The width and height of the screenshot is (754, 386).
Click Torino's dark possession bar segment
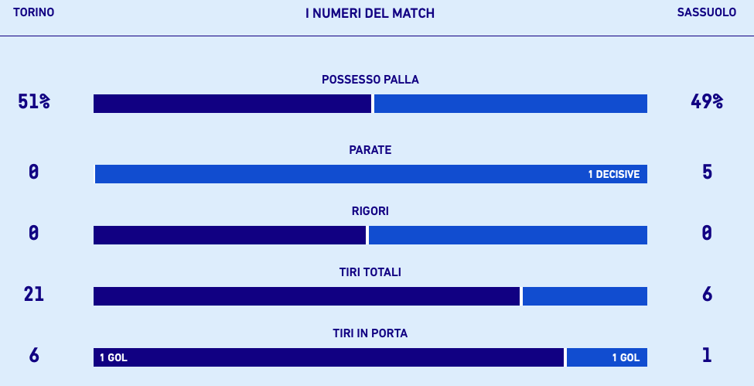coord(232,104)
